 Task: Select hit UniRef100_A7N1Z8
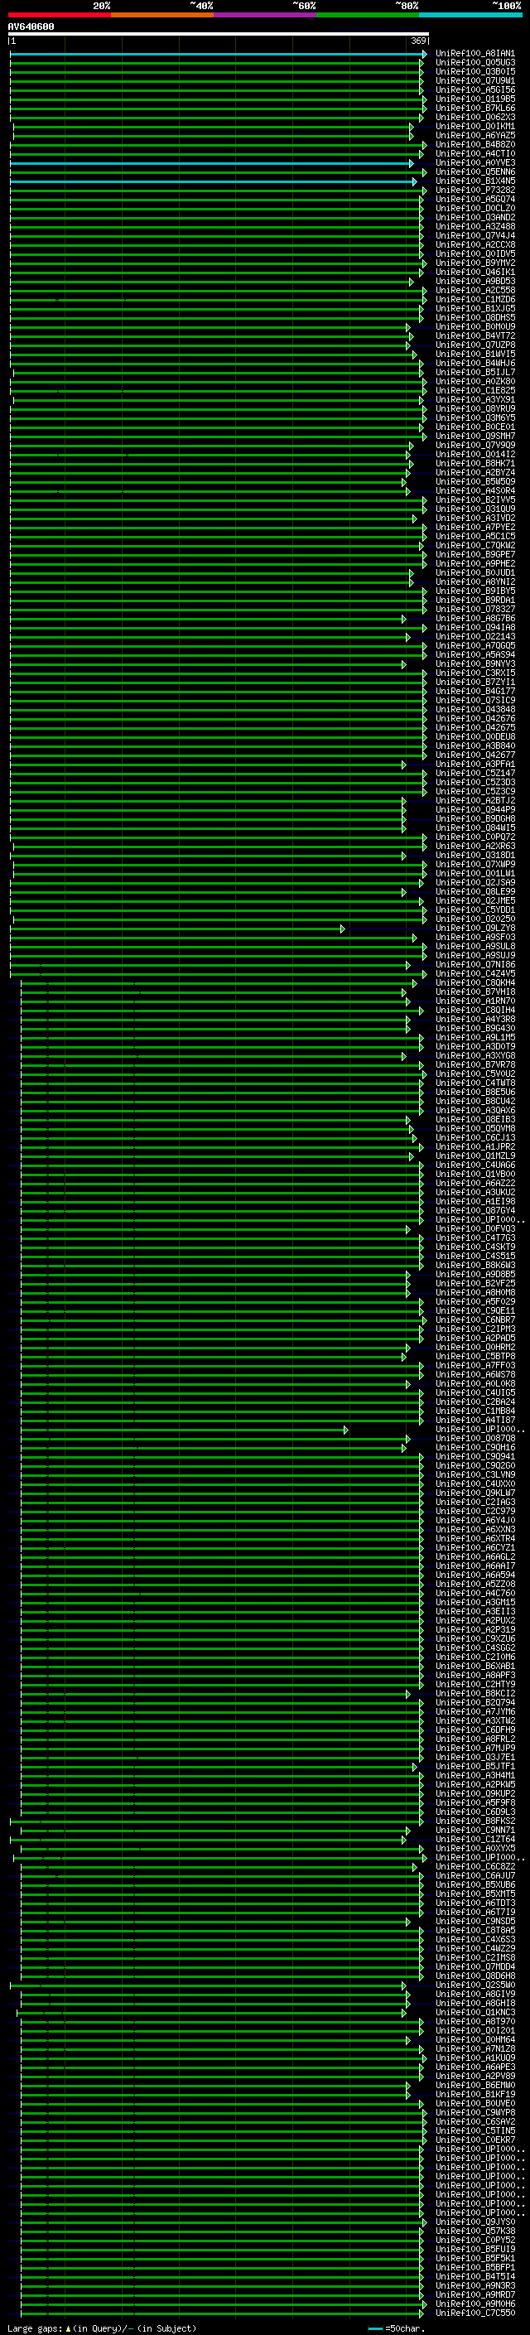point(475,2048)
